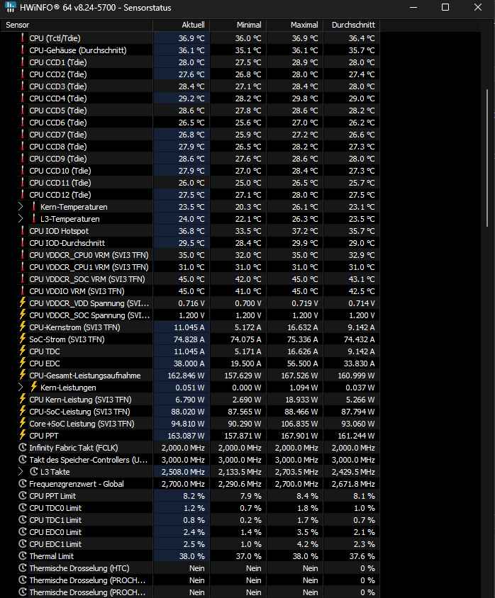Click thermometer icon of Kern-Temperaturen row

tap(34, 206)
